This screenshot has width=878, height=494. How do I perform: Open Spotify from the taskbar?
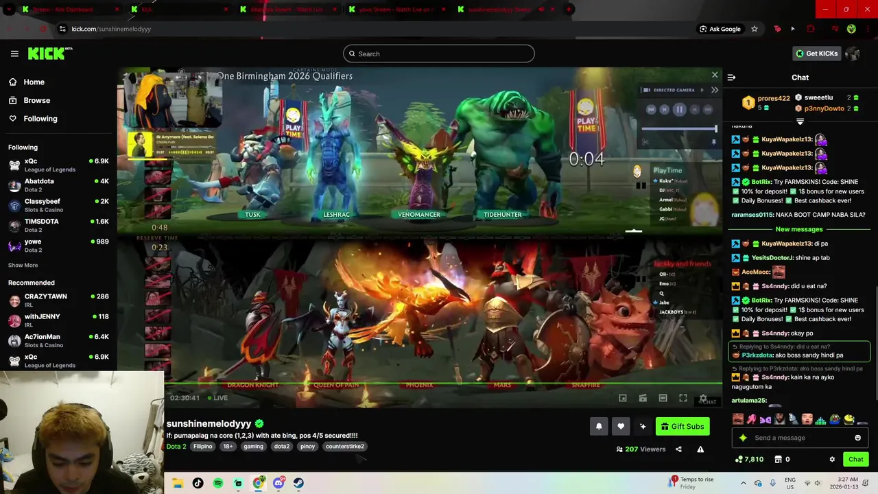(x=218, y=483)
